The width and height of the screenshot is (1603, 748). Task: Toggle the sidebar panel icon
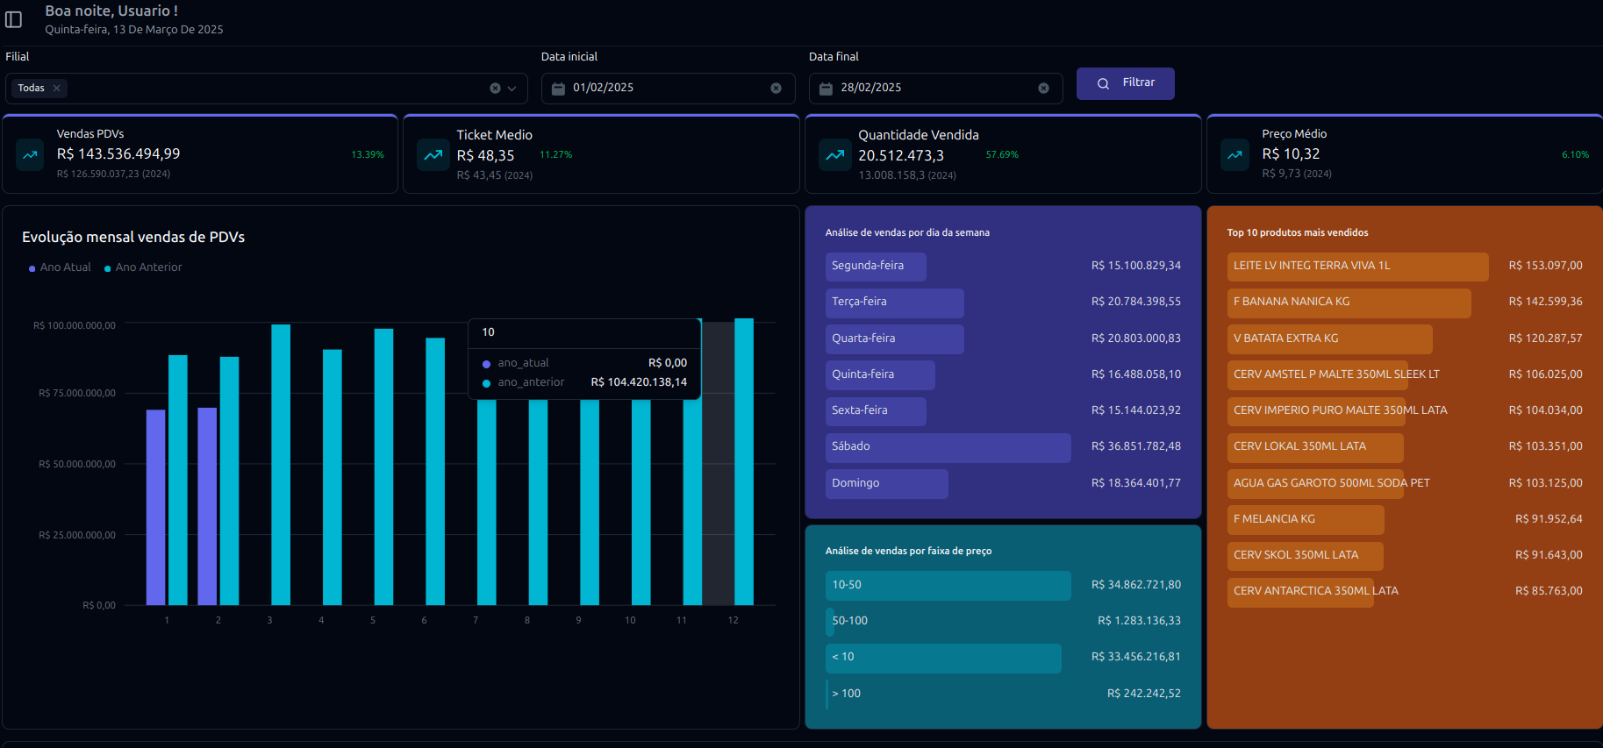pos(14,19)
